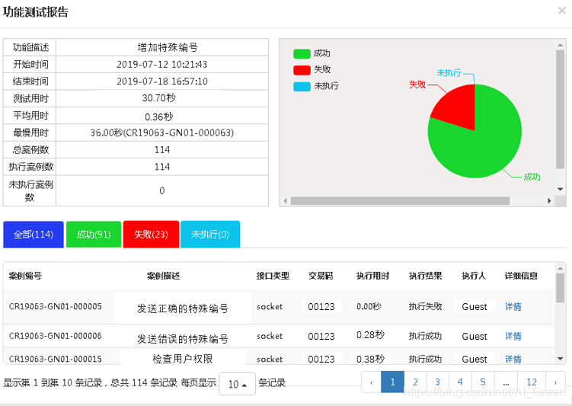Click the 成功 pie chart label
572x406 pixels.
pyautogui.click(x=532, y=177)
